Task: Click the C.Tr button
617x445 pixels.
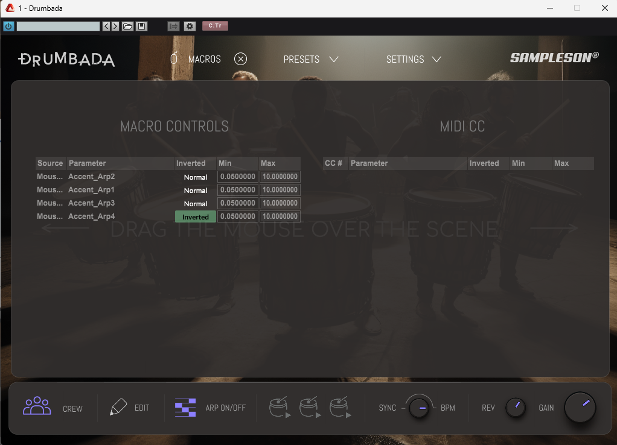Action: point(215,26)
